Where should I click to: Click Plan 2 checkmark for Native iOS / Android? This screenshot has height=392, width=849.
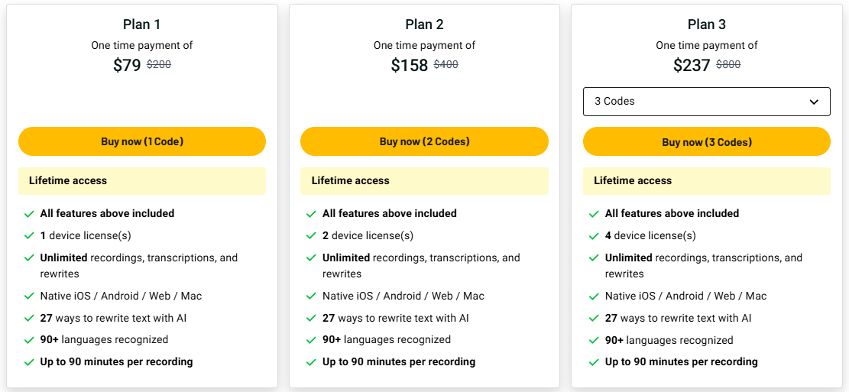coord(311,296)
